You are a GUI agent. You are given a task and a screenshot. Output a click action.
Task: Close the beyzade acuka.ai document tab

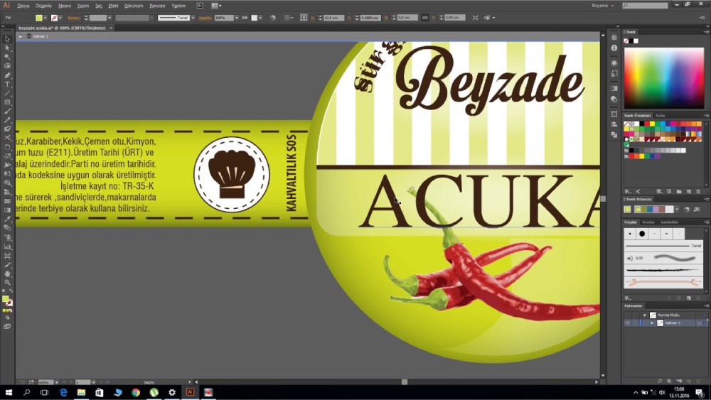[x=111, y=28]
